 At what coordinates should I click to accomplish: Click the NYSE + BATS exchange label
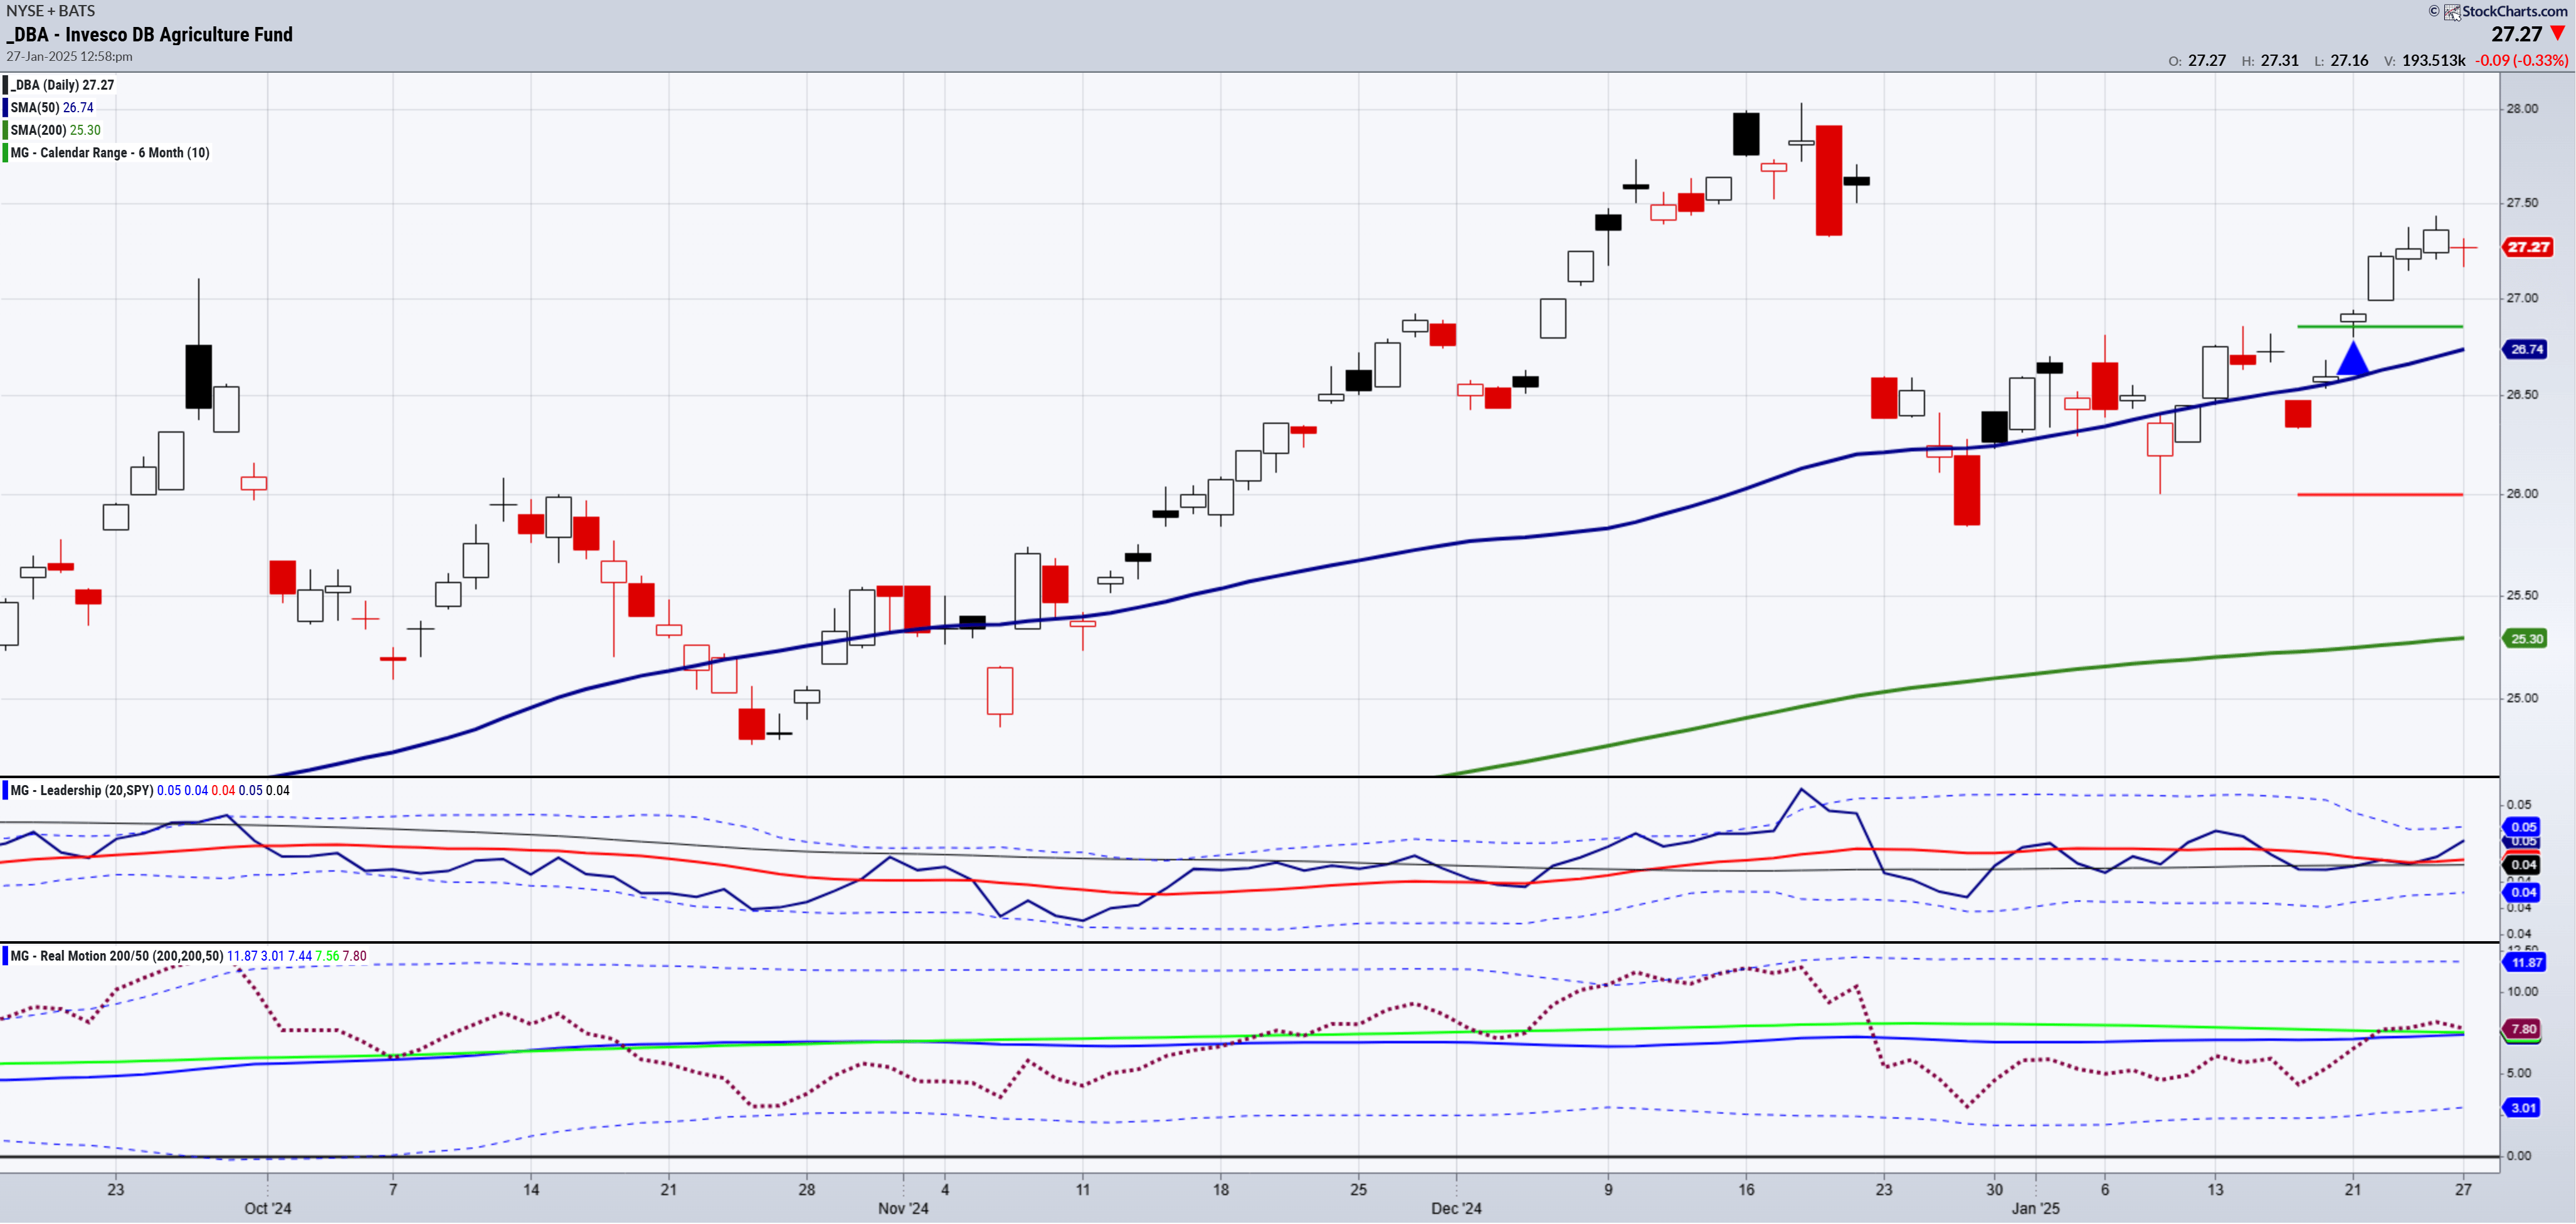pyautogui.click(x=51, y=10)
